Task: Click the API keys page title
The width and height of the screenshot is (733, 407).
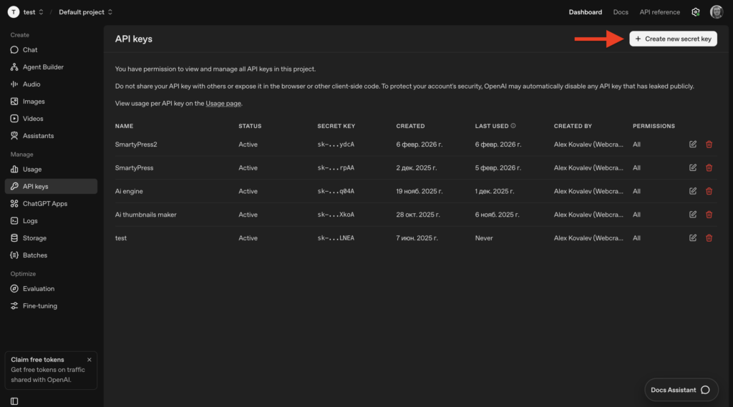Action: [x=134, y=39]
